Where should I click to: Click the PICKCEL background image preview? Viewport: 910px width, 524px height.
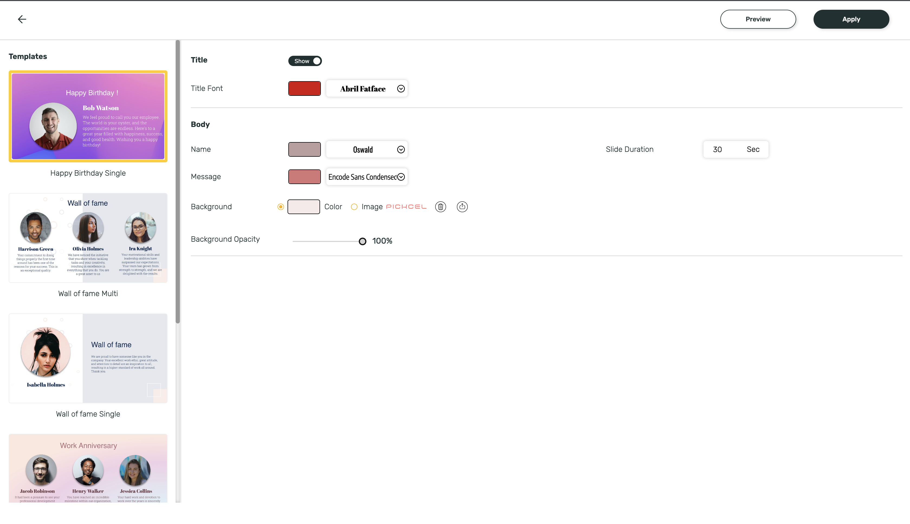tap(406, 207)
